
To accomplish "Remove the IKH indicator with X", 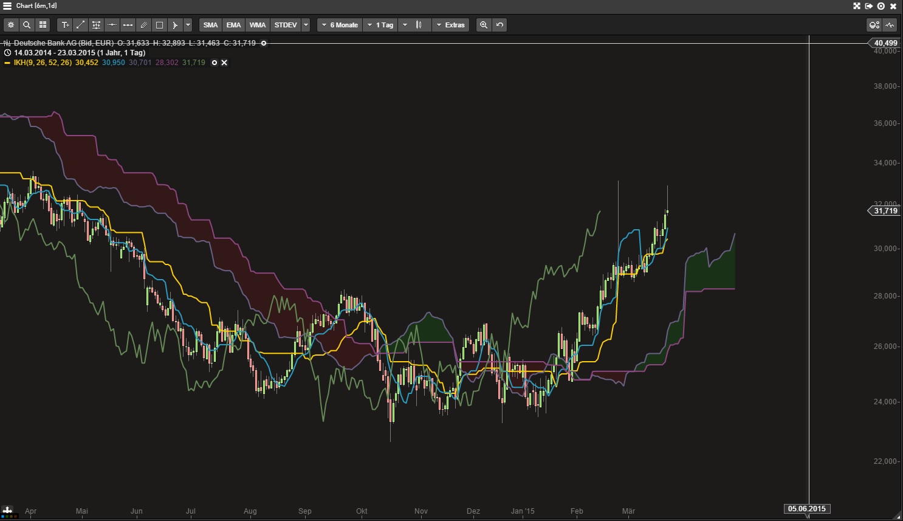I will coord(224,63).
